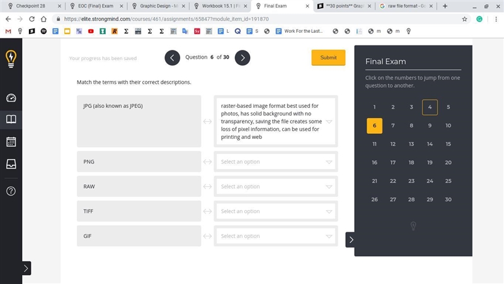Go to next question arrow
Screen dimensions: 504x284
(243, 57)
